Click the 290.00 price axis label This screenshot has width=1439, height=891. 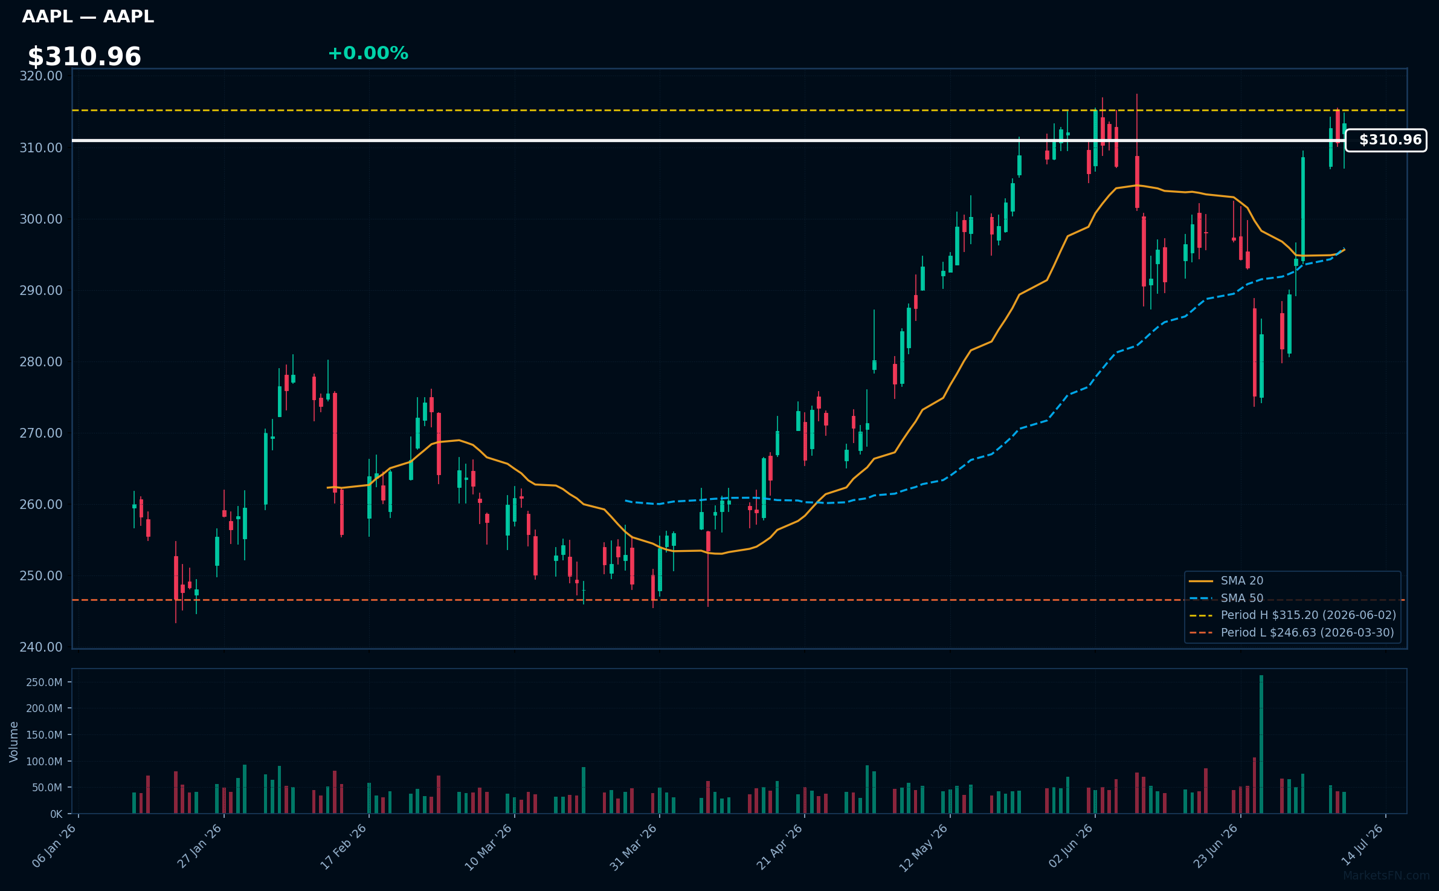[x=41, y=290]
